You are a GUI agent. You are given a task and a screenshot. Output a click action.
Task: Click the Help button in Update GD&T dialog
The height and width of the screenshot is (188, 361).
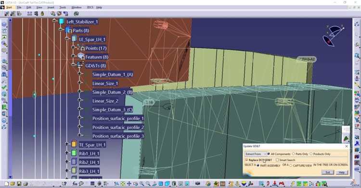click(x=341, y=172)
